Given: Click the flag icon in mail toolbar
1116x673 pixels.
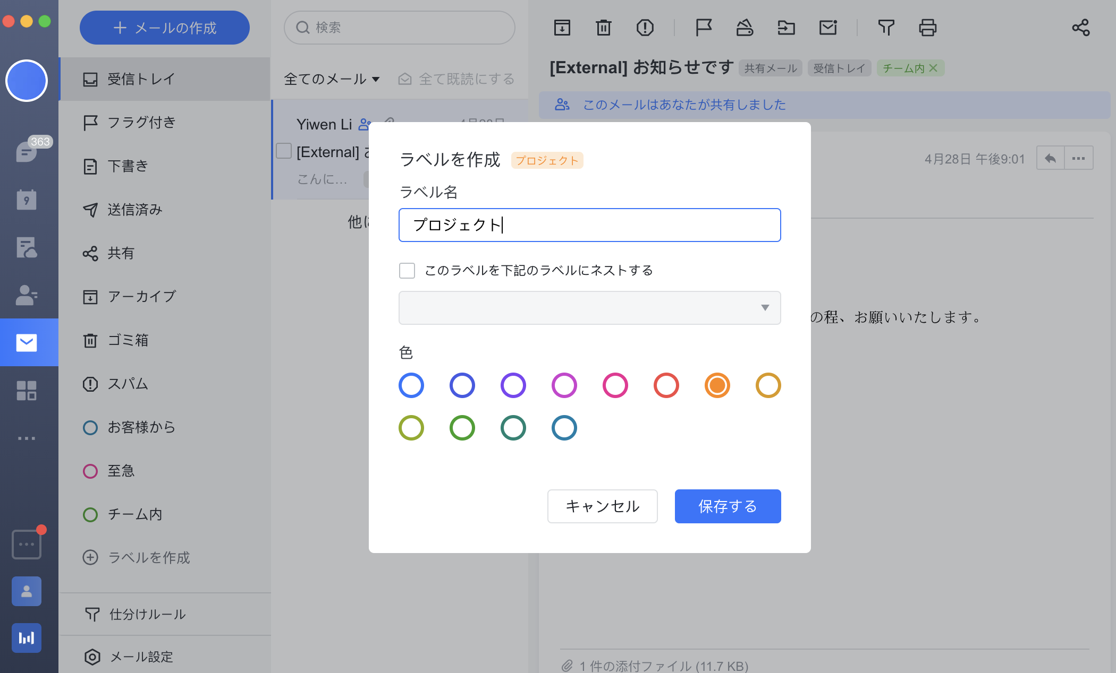Looking at the screenshot, I should coord(704,28).
